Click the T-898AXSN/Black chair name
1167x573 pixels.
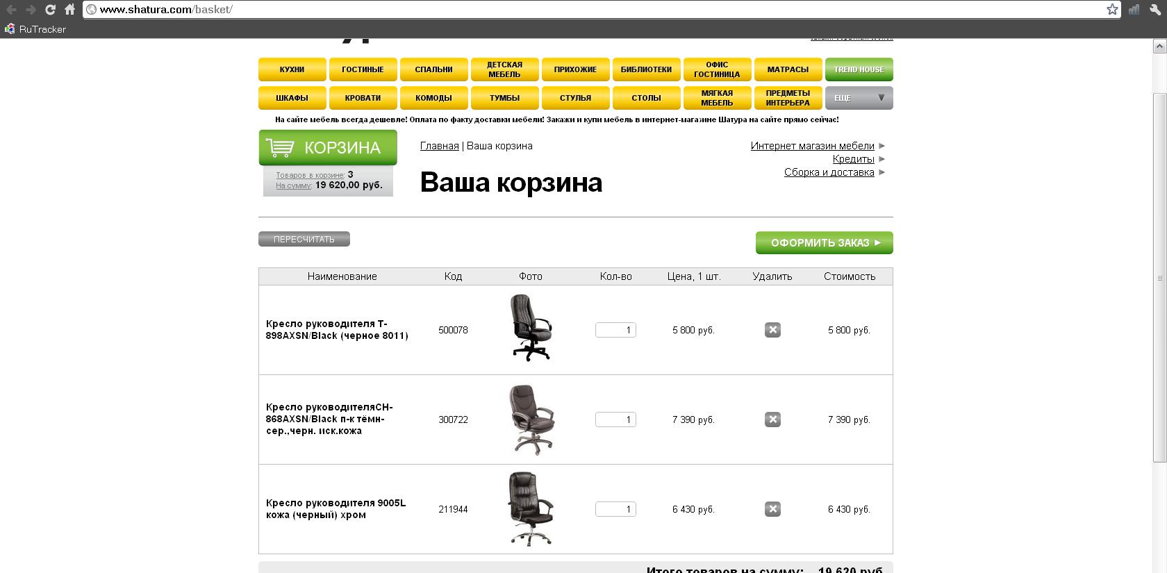click(x=337, y=330)
